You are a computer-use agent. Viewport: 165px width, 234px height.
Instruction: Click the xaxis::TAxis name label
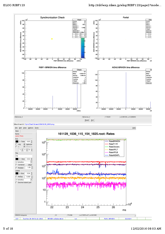(19, 136)
